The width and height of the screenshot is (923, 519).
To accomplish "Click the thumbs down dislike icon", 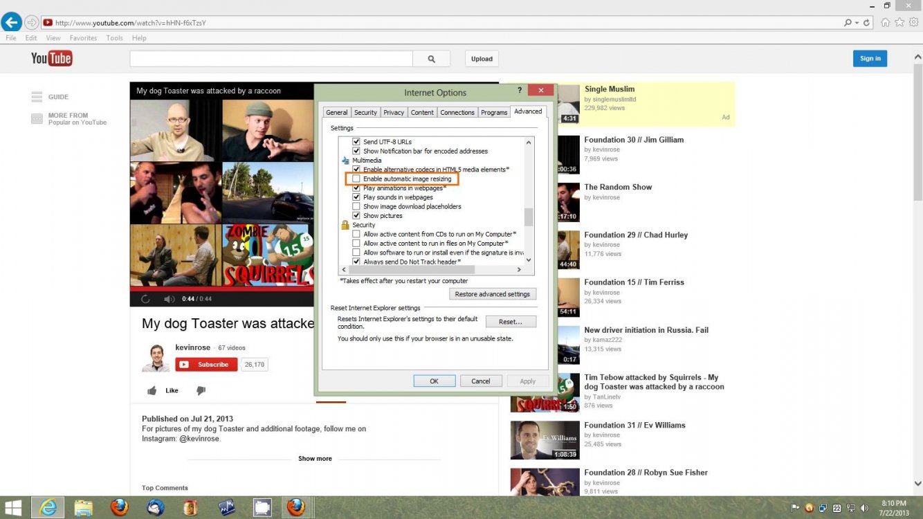I will tap(201, 391).
